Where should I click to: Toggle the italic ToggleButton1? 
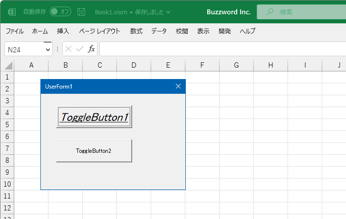(x=94, y=117)
